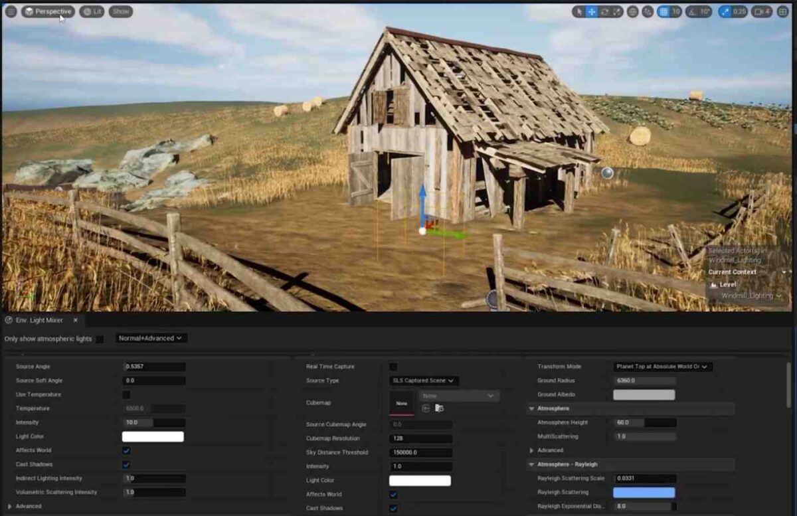Click the Rayleigh Scattering color swatch
Viewport: 797px width, 516px height.
pos(644,492)
